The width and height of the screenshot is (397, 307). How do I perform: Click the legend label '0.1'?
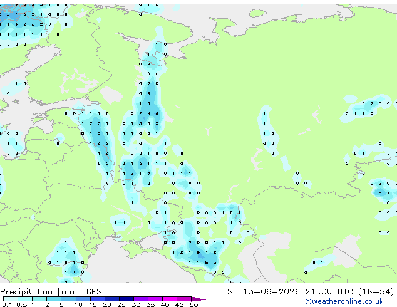tap(7, 304)
